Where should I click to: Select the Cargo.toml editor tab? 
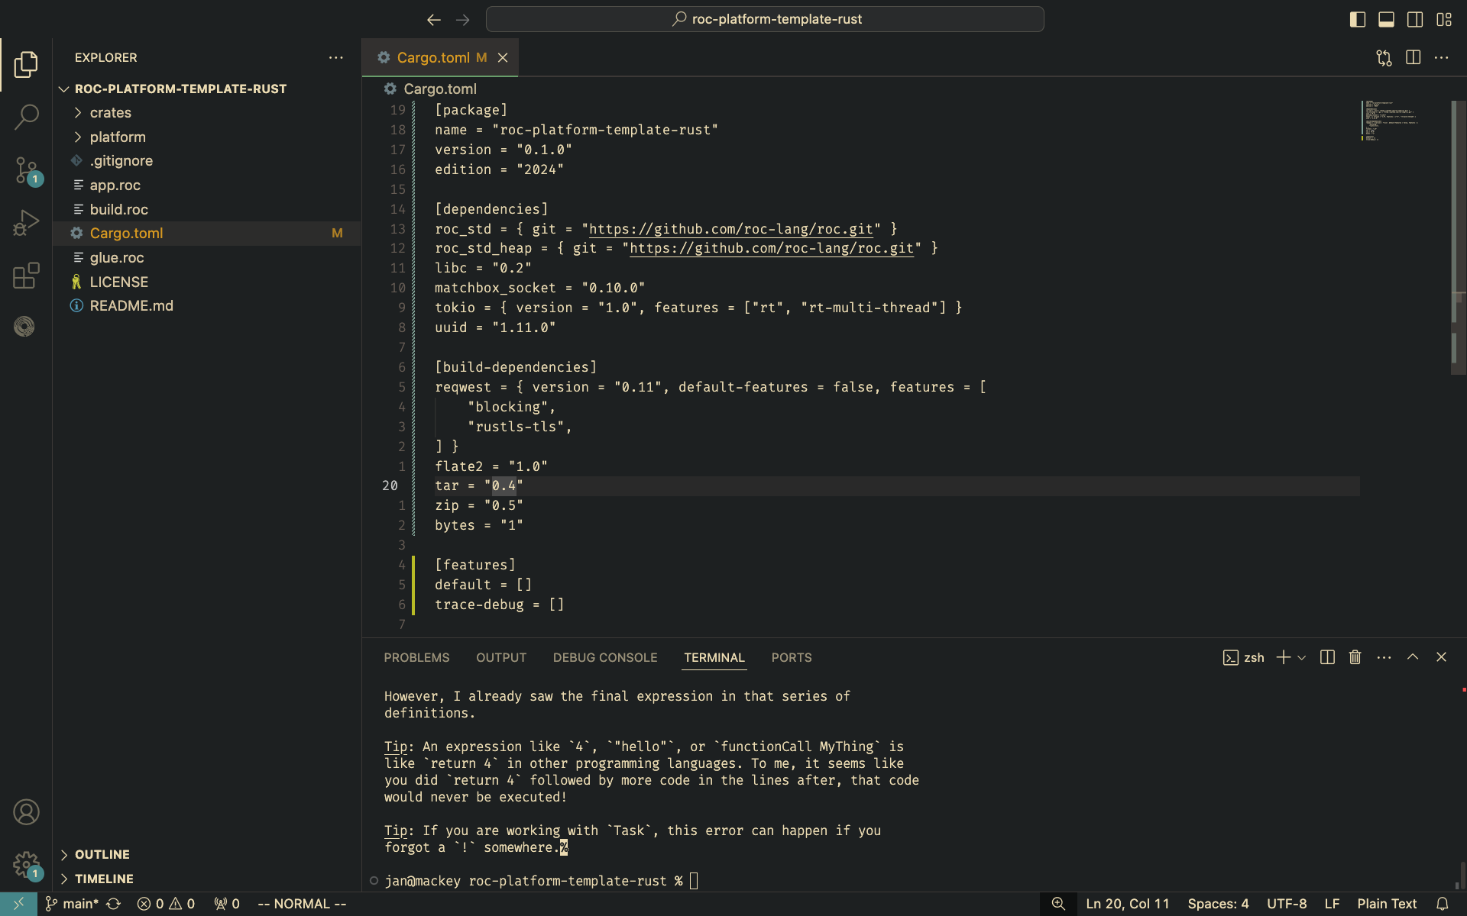point(440,58)
